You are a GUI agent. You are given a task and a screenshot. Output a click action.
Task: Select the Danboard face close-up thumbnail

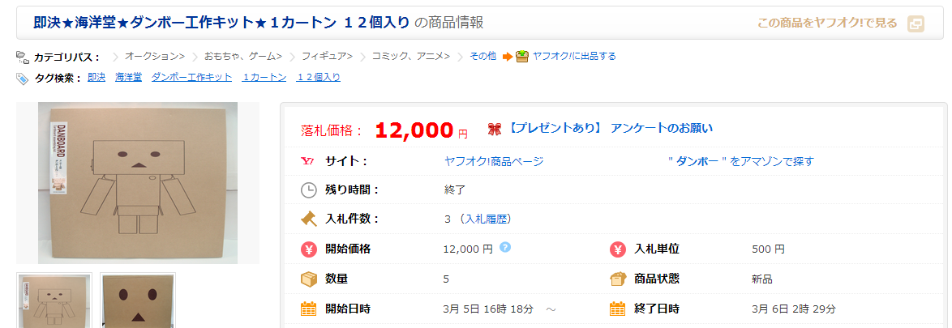point(137,300)
